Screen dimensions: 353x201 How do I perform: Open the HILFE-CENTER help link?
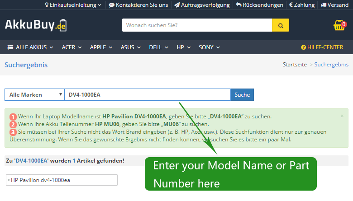coord(322,47)
